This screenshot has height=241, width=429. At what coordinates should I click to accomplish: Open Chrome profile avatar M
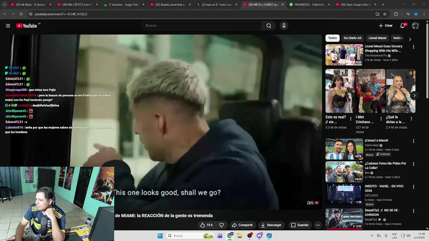point(416,14)
